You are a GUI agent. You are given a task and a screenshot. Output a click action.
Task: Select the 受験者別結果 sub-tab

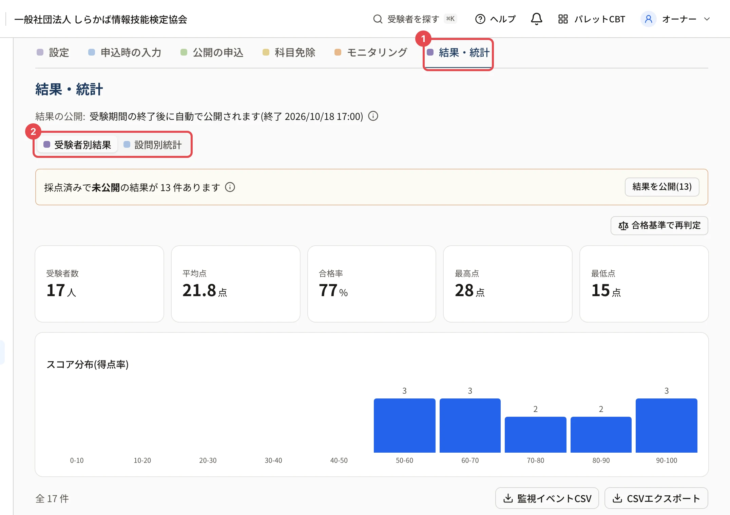(x=77, y=145)
